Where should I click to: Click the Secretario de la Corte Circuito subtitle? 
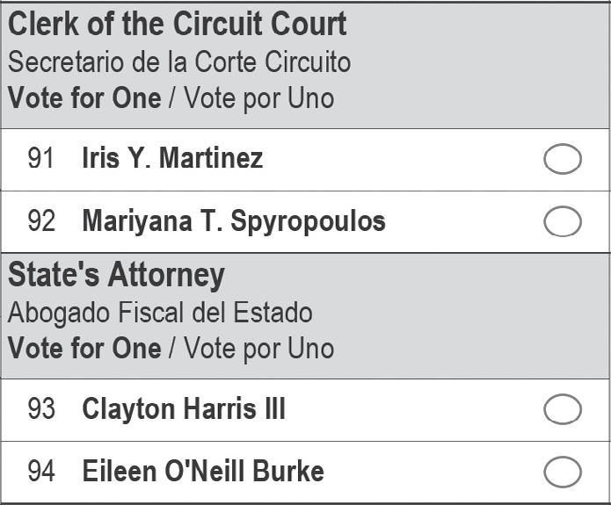(179, 62)
